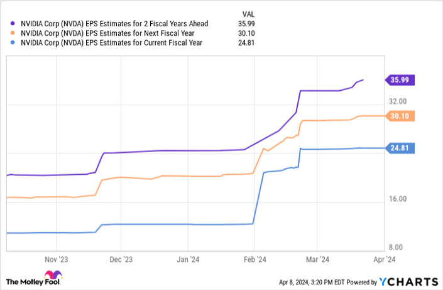Click the Feb '24 axis label
Screen dimensions: 443x290
(x=254, y=258)
